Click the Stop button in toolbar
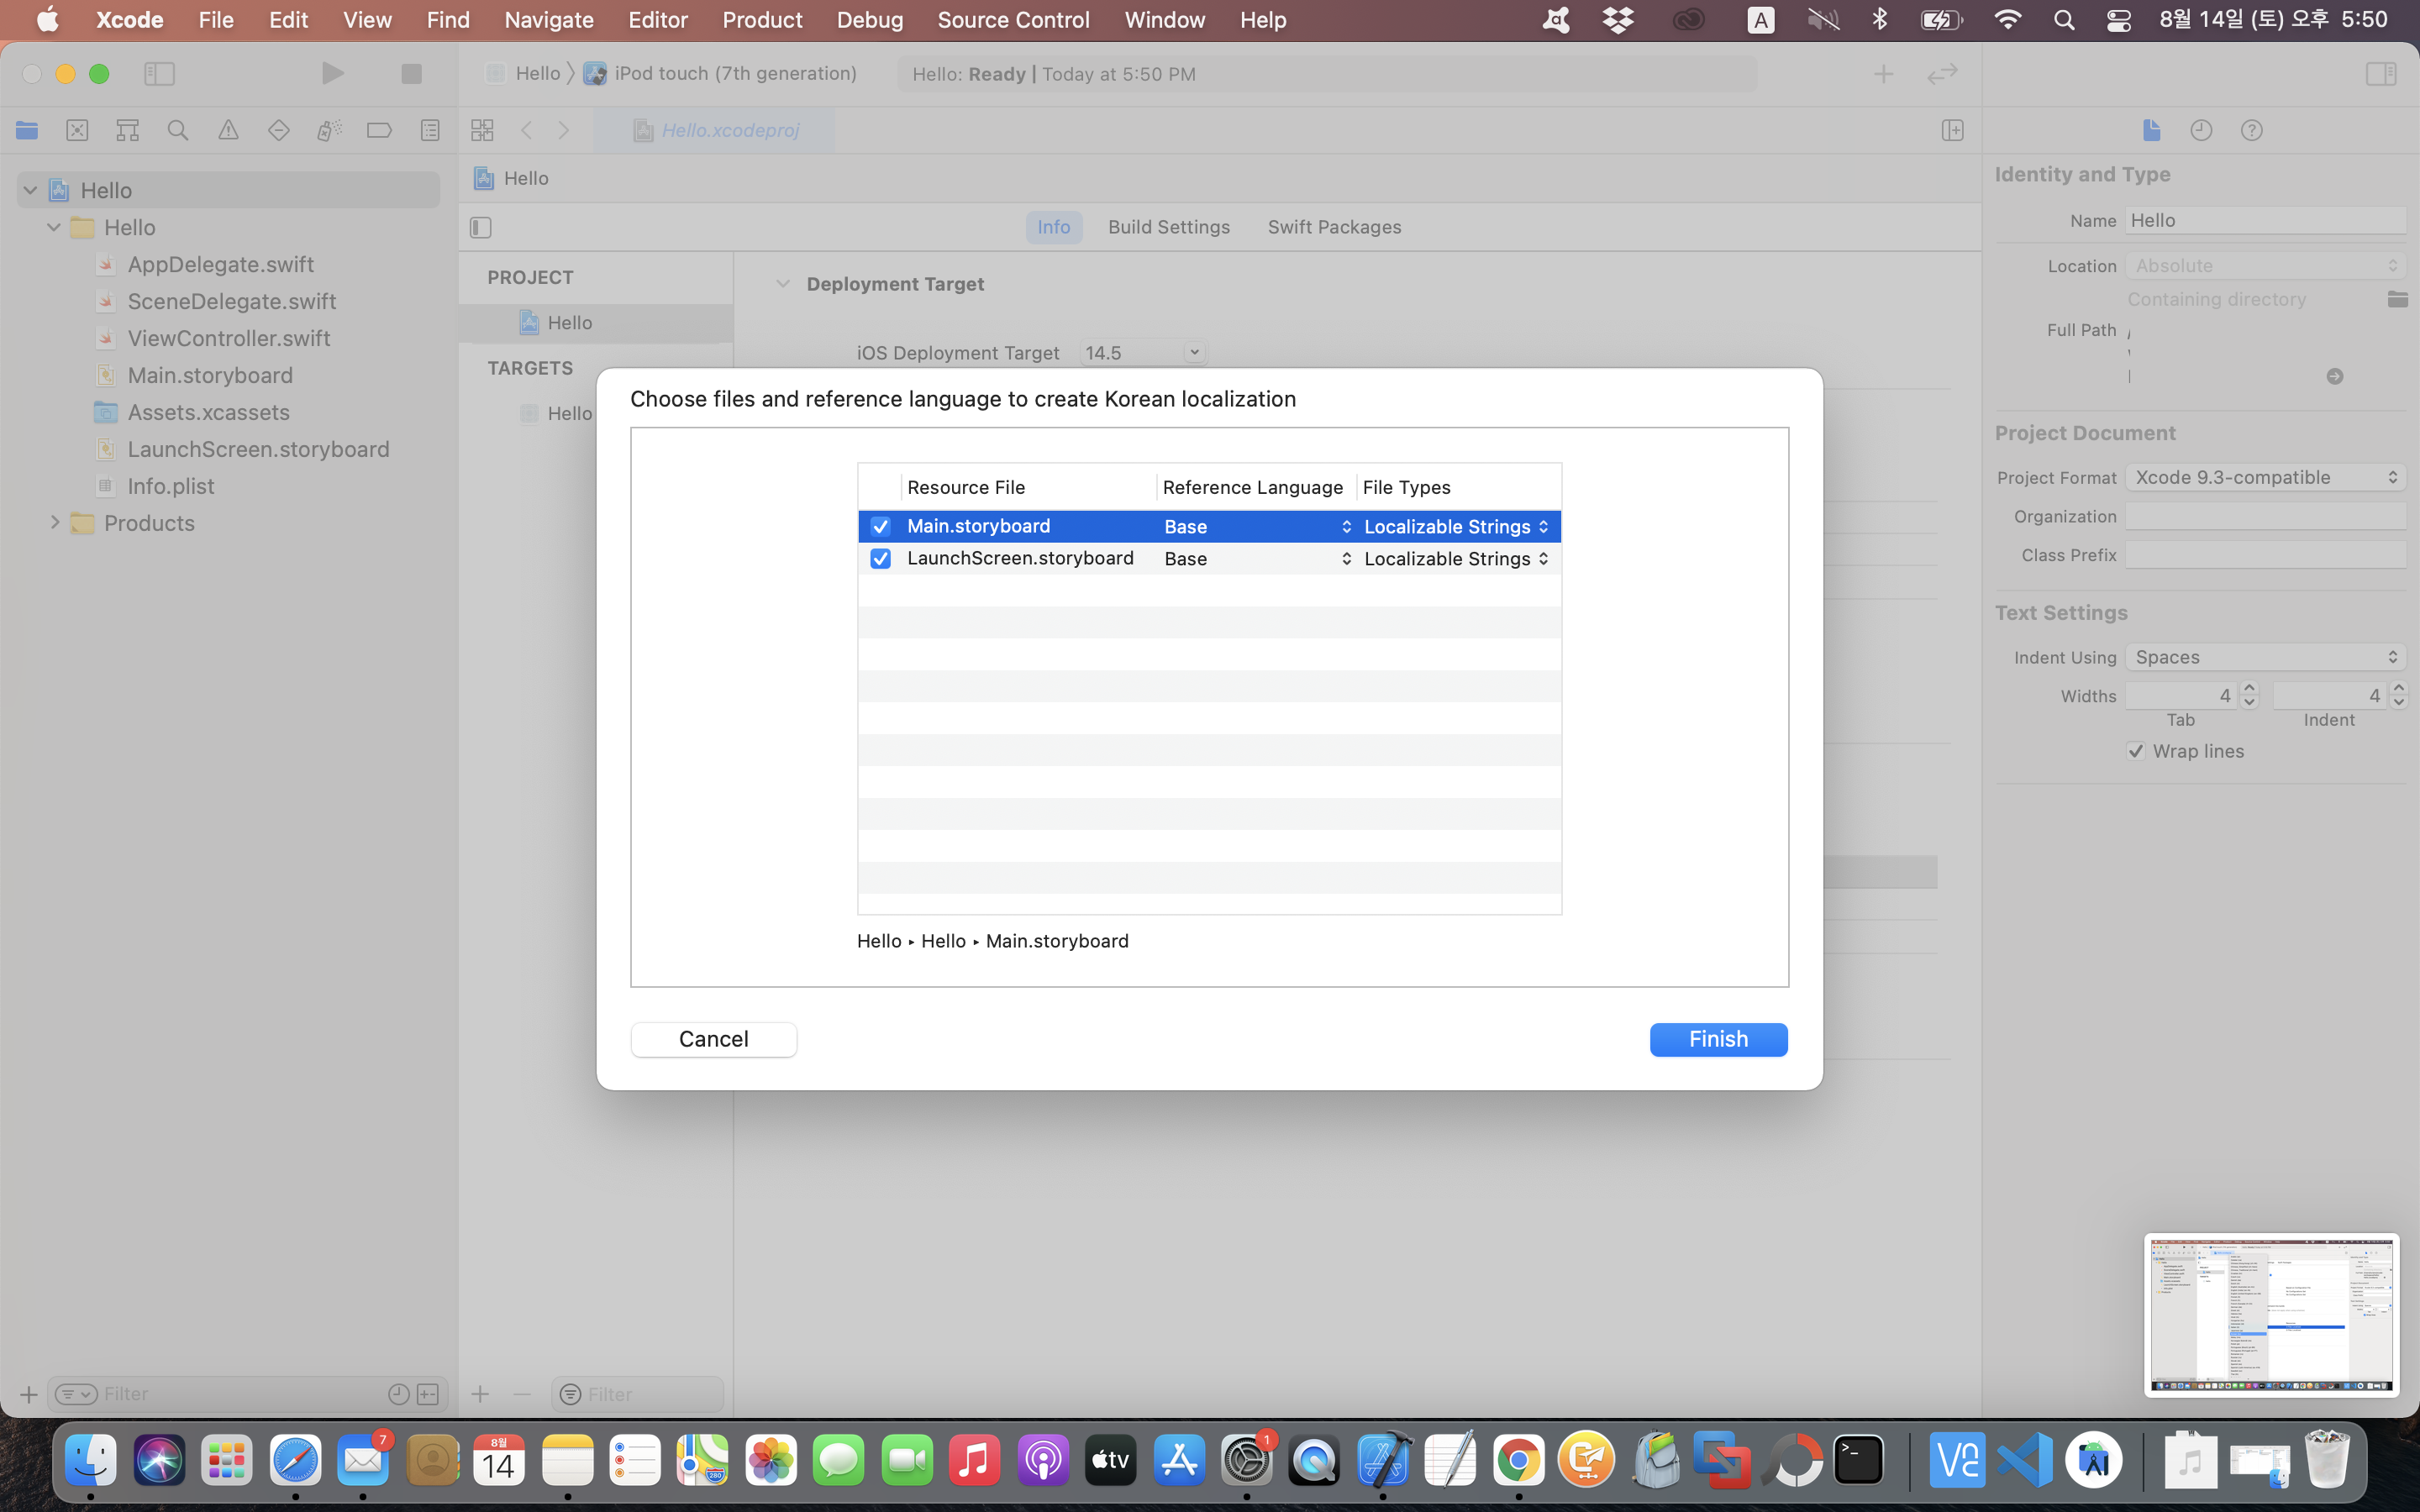The height and width of the screenshot is (1512, 2420). point(411,73)
